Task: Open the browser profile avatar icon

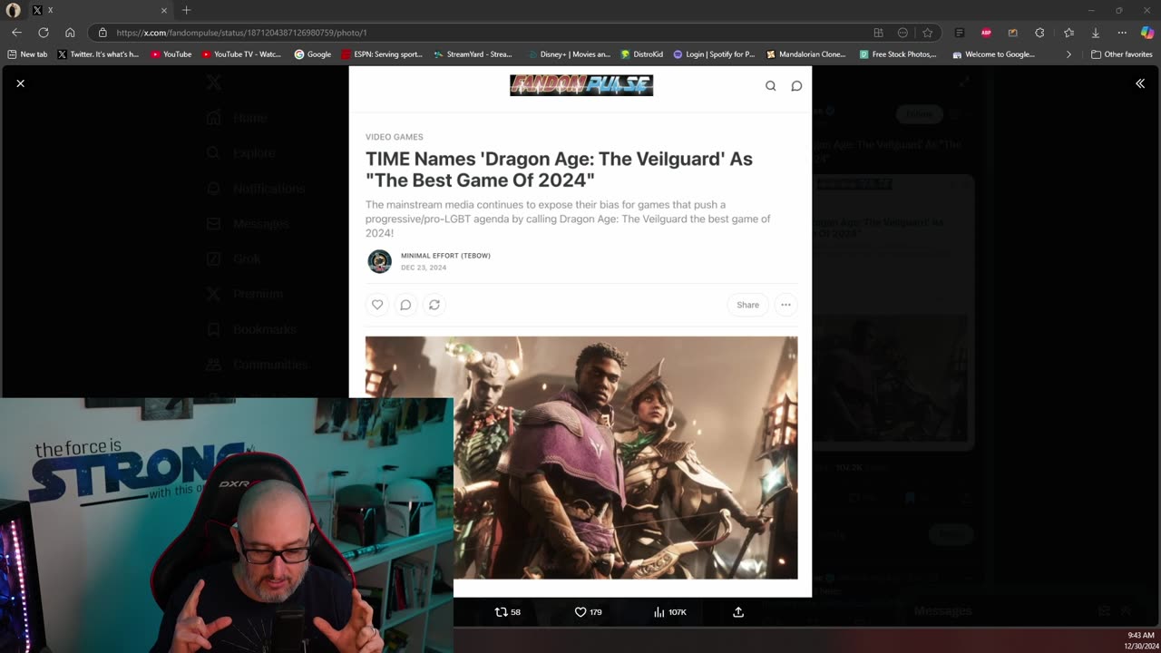Action: pos(13,10)
